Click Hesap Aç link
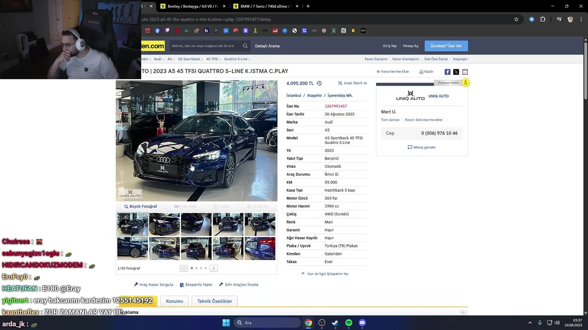 coord(411,46)
